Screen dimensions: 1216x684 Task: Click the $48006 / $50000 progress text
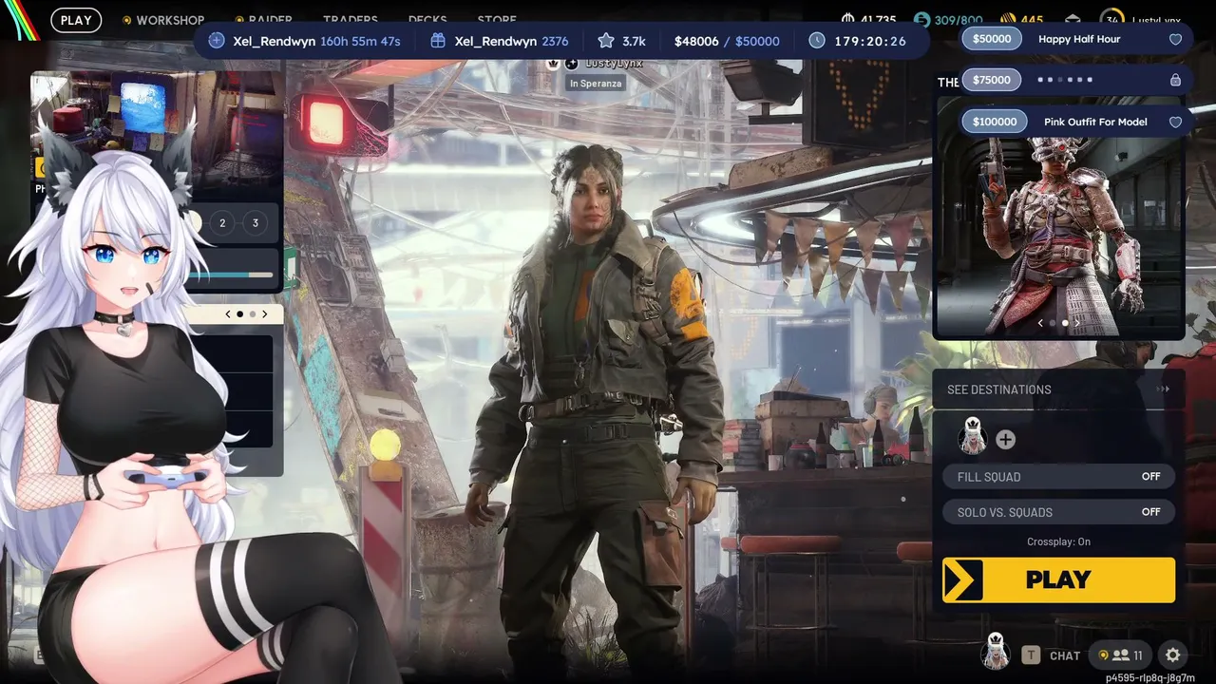727,41
